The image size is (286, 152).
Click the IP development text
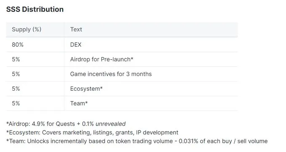[157, 132]
